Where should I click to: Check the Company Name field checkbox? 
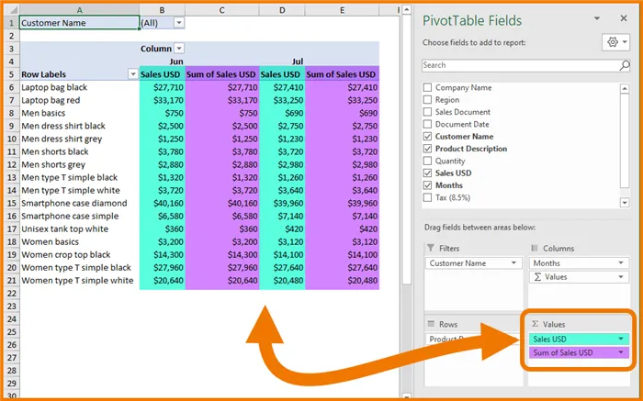click(x=427, y=87)
